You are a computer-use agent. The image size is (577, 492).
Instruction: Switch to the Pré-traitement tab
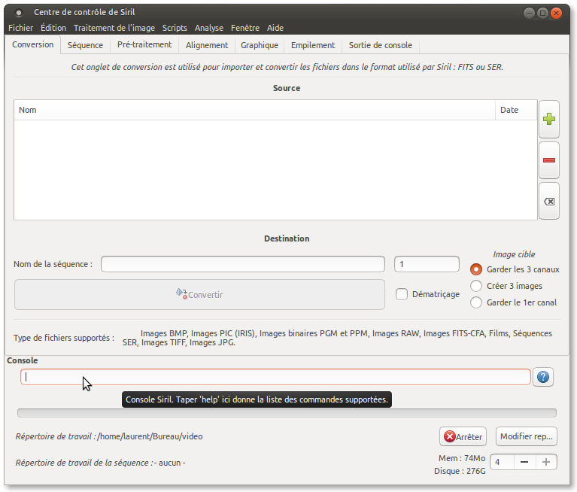[x=144, y=45]
